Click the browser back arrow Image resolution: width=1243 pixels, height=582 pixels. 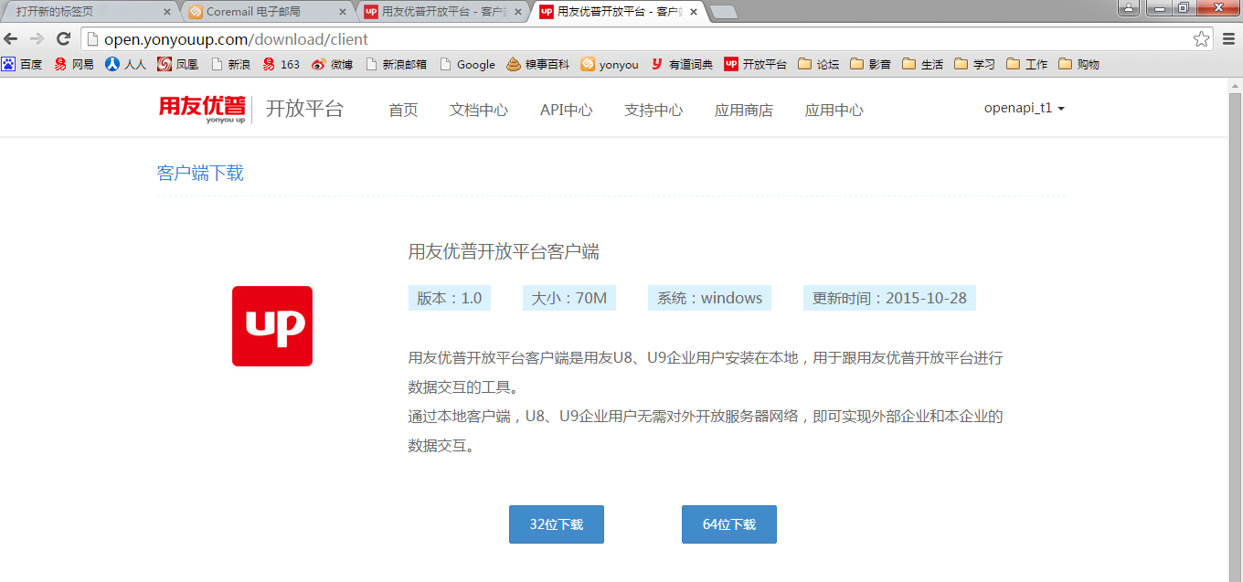(12, 39)
